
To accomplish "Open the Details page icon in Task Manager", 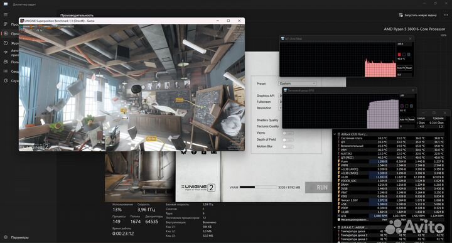I will click(6, 71).
